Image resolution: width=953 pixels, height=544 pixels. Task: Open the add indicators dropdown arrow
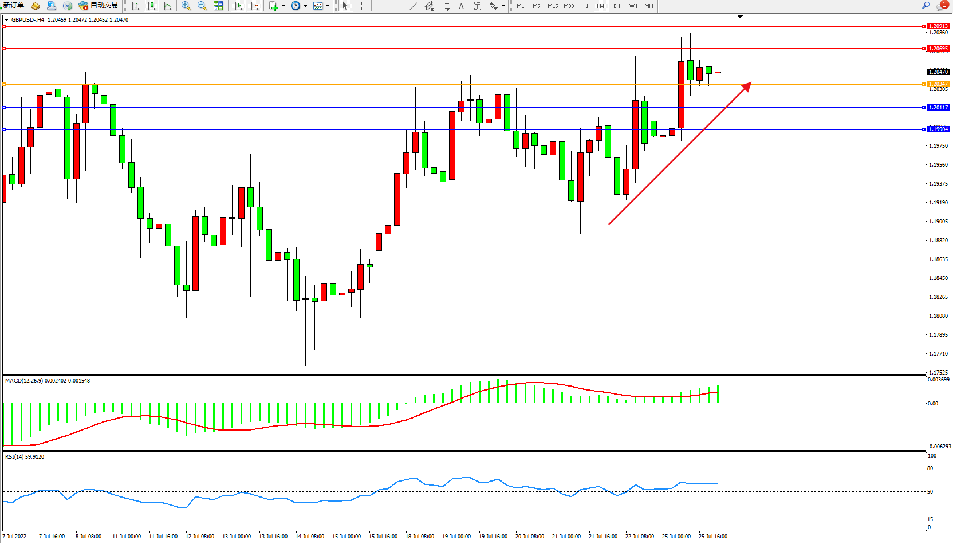[283, 6]
